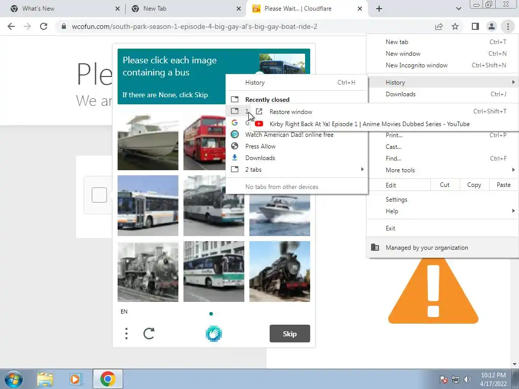The width and height of the screenshot is (519, 389).
Task: Select the black steam train image
Action: 280,271
